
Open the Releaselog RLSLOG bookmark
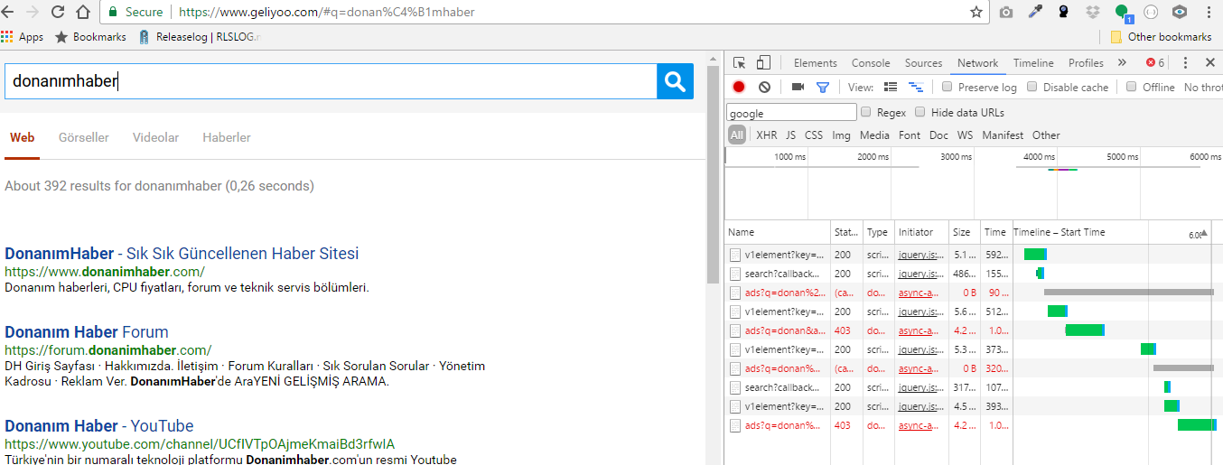point(199,37)
